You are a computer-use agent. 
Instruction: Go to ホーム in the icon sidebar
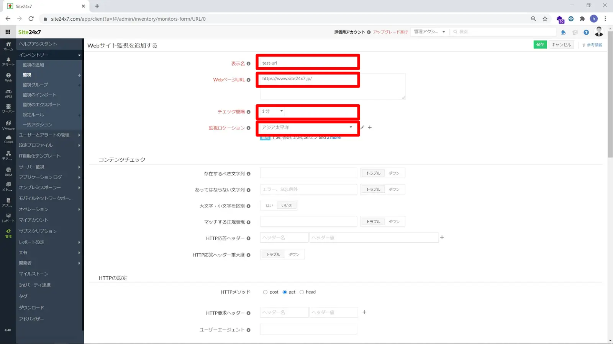coord(8,46)
